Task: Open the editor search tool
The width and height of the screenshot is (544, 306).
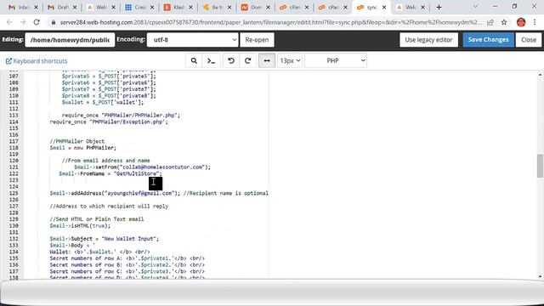Action: tap(194, 60)
